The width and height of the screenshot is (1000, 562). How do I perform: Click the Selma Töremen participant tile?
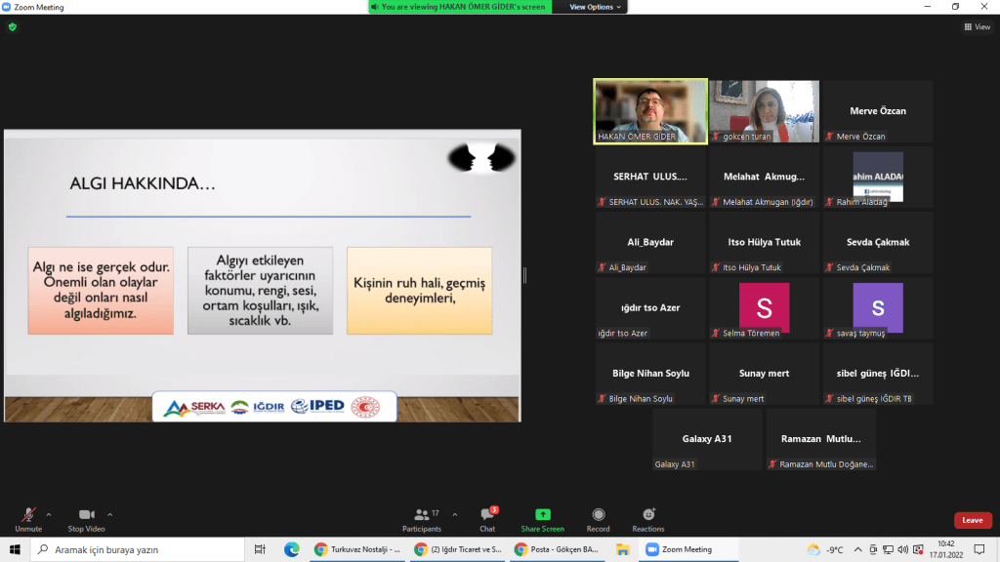(x=764, y=307)
